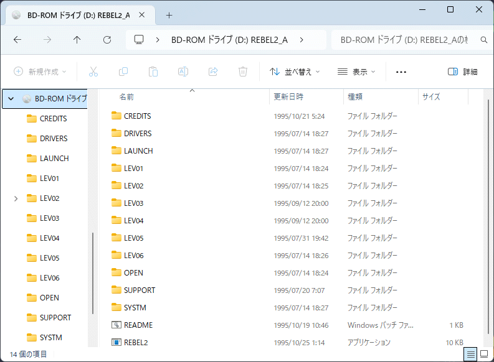Select the README batch file icon
The width and height of the screenshot is (494, 362).
(116, 325)
